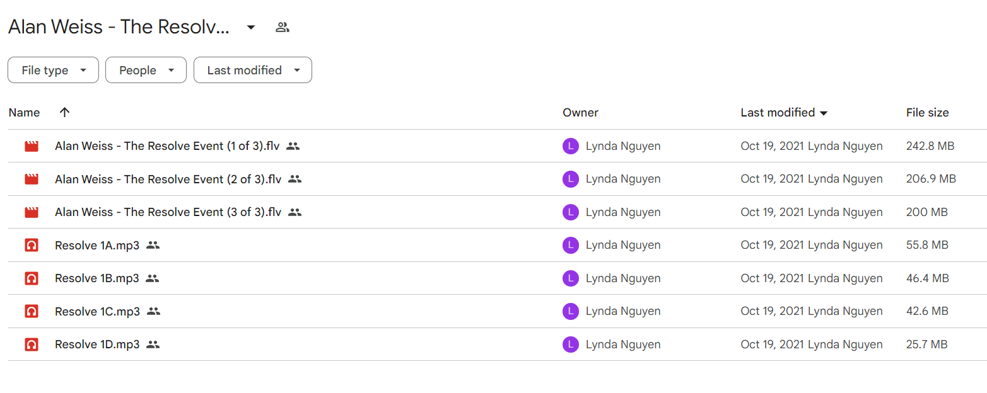This screenshot has width=987, height=393.
Task: Click Lynda Nguyen owner name in 1C.mp3 row
Action: (623, 311)
